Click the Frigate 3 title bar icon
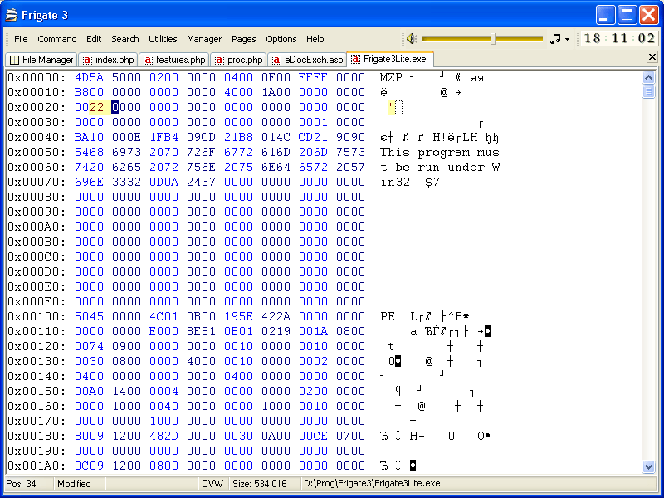Image resolution: width=664 pixels, height=498 pixels. tap(12, 15)
